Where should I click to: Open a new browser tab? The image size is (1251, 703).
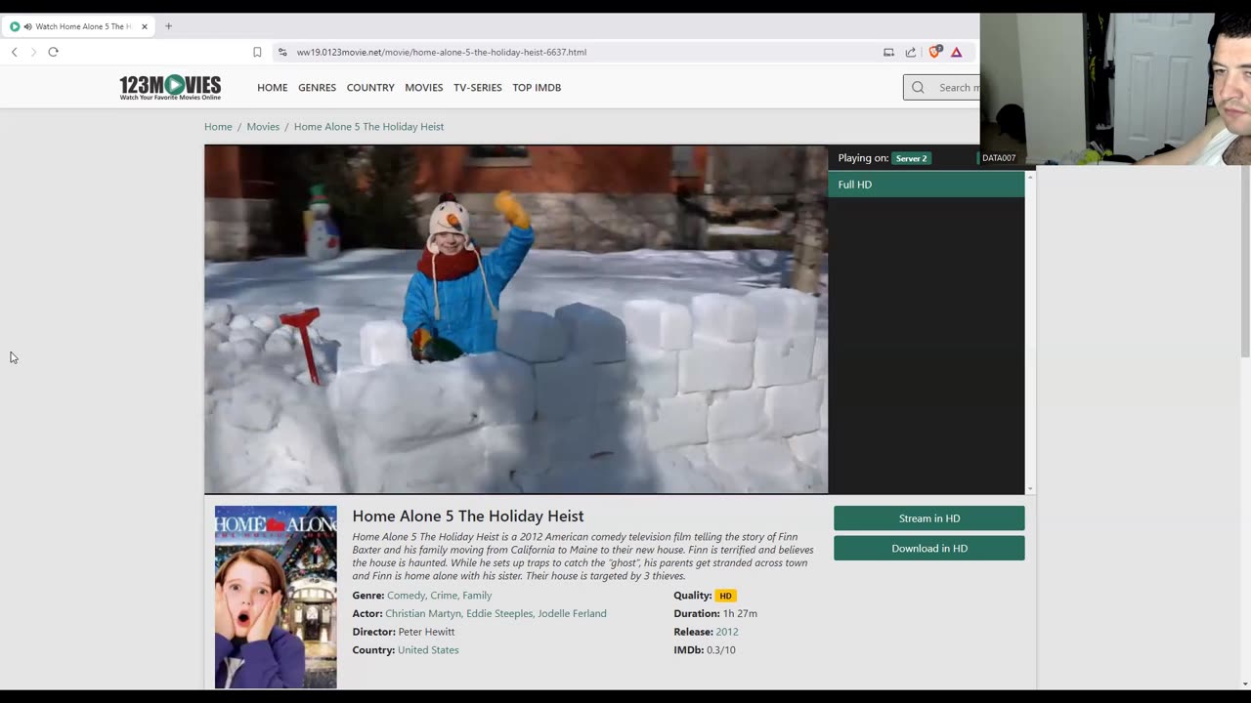coord(168,26)
